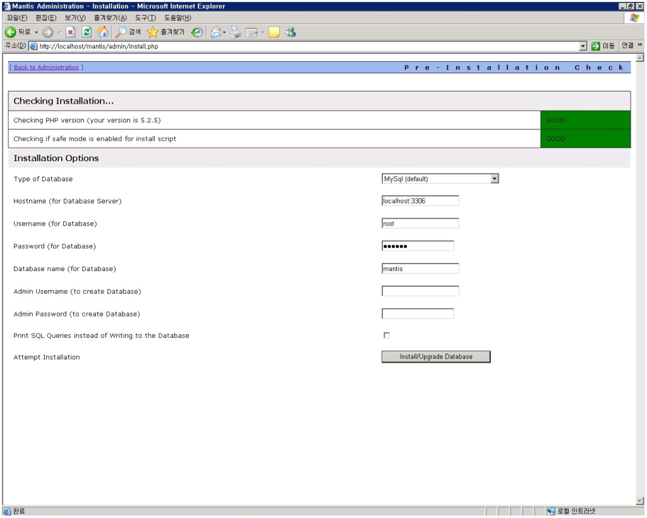
Task: Click the 완료 status bar text
Action: pyautogui.click(x=19, y=512)
